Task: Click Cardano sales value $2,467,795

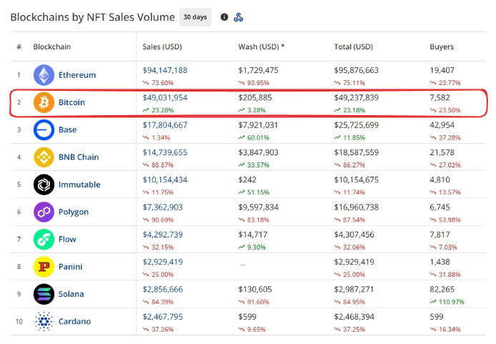Action: pyautogui.click(x=162, y=317)
